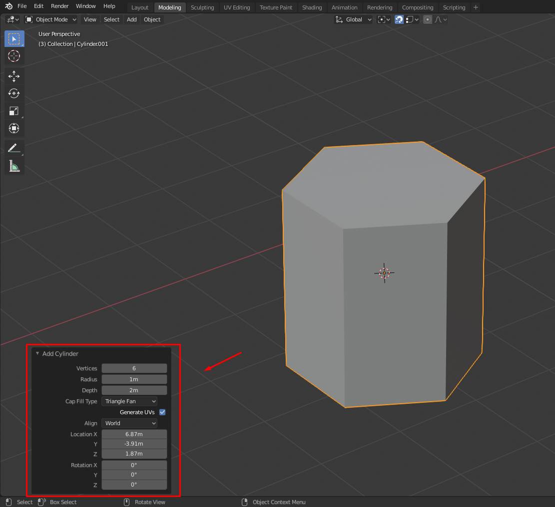Add a new workspace with plus icon
The image size is (555, 507).
click(x=476, y=7)
